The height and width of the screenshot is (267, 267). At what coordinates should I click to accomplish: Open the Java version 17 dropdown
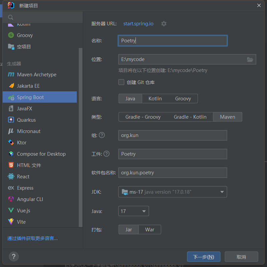click(x=133, y=211)
